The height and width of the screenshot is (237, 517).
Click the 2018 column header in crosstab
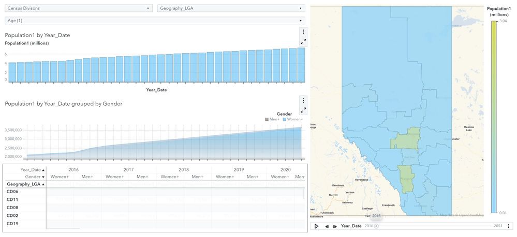pos(183,169)
